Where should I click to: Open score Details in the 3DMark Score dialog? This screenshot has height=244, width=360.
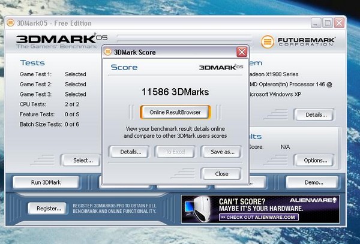tap(130, 152)
